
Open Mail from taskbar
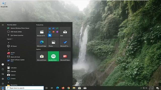tap(85, 88)
